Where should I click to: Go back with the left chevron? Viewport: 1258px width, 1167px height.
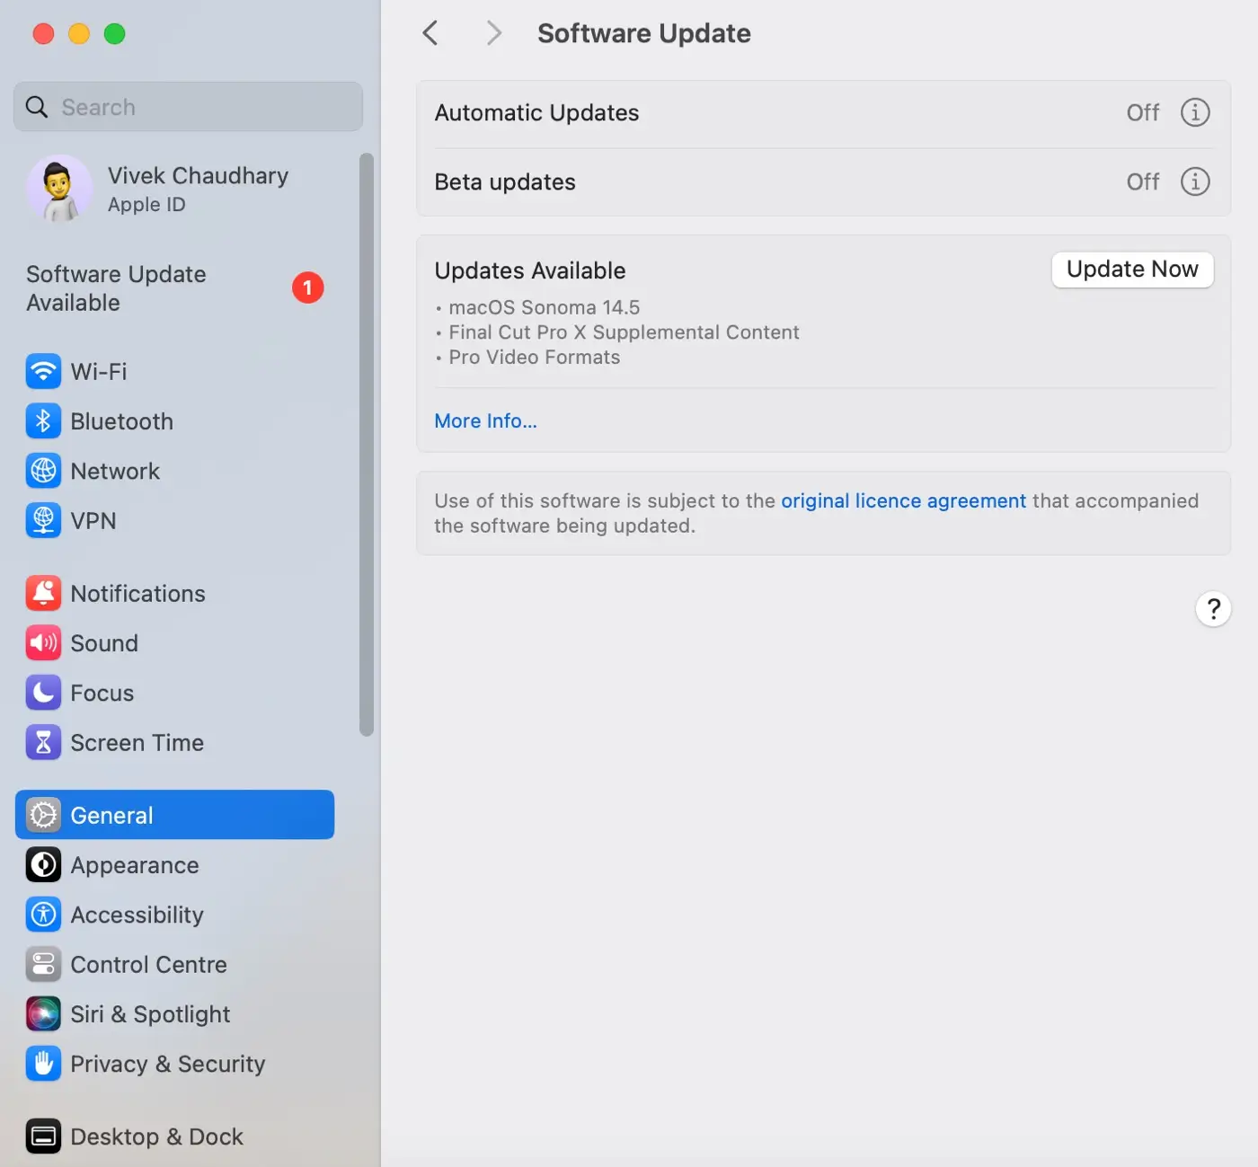point(430,33)
